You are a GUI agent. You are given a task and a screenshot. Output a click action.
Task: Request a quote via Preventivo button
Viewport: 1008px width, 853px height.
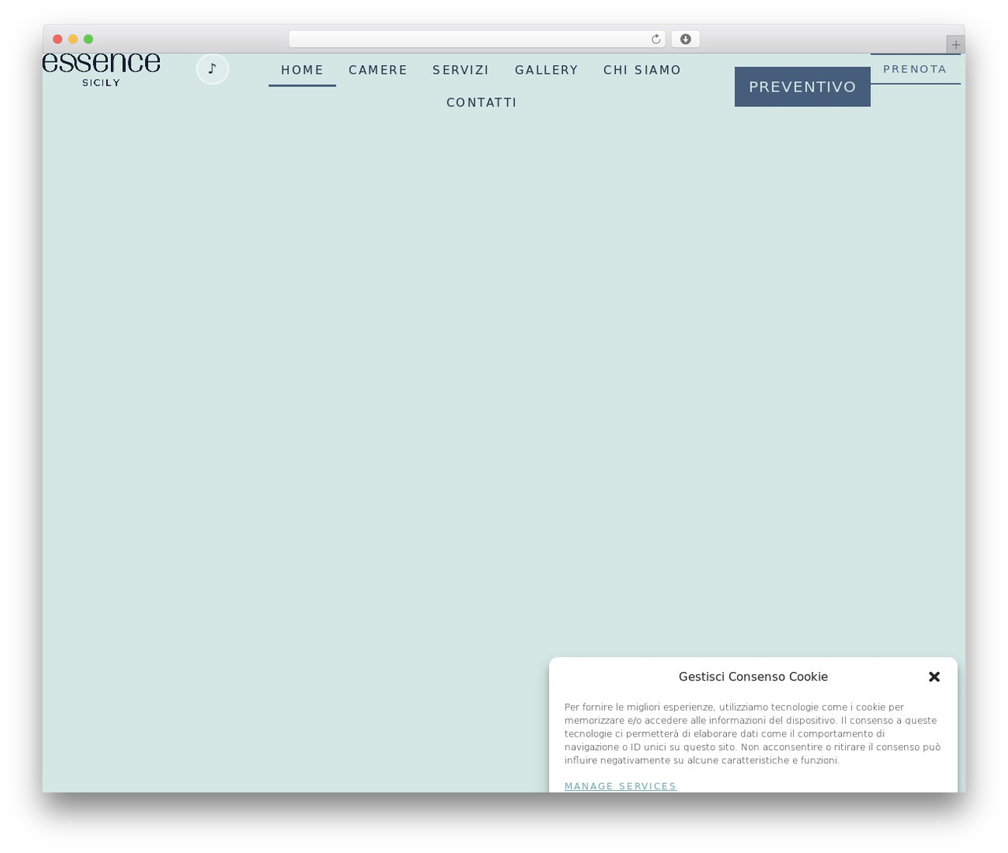(802, 87)
